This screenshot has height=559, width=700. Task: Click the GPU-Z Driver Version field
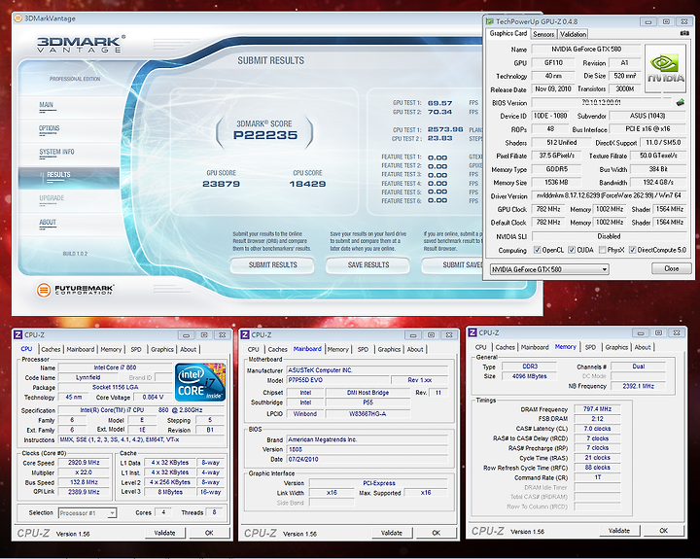609,195
